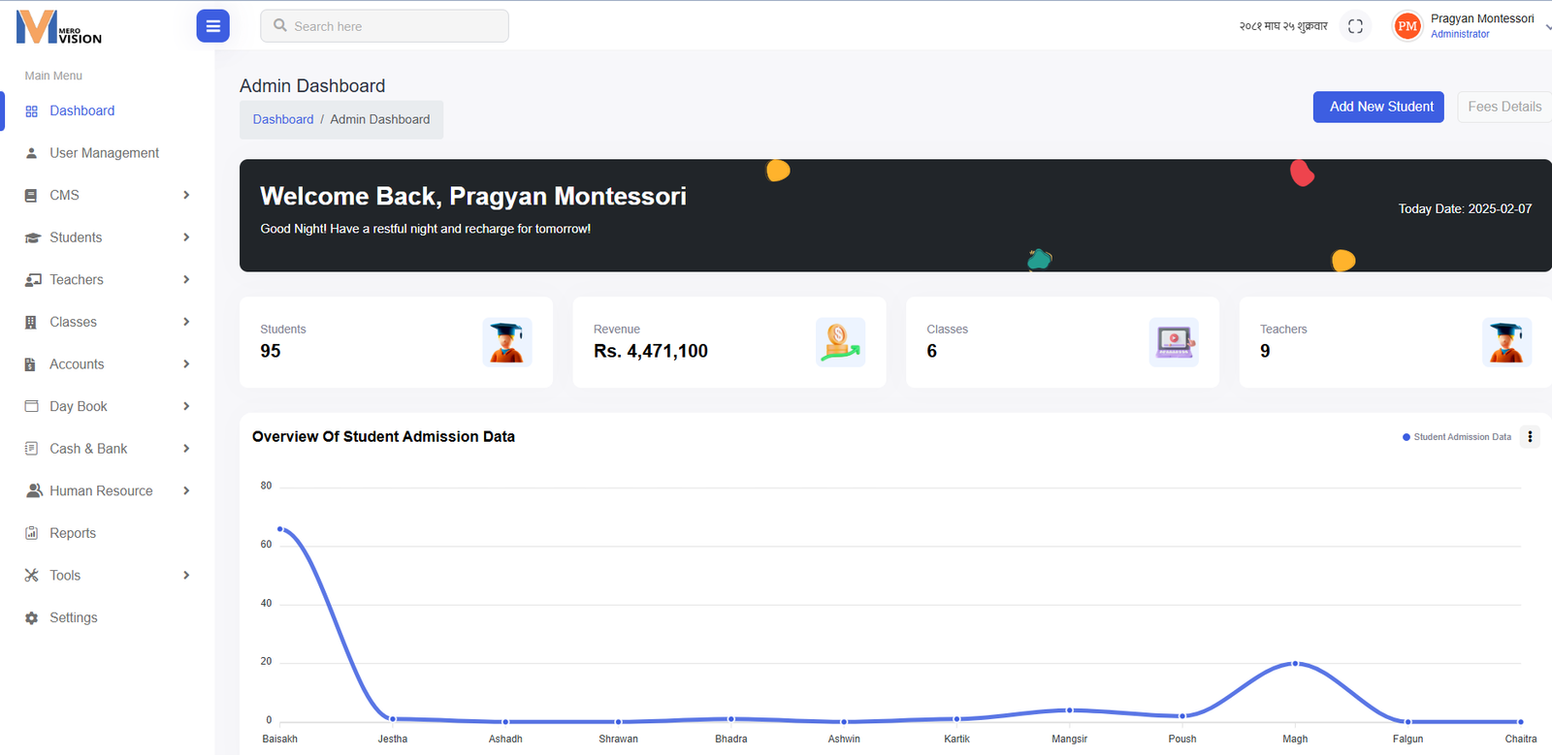Click the Revenue card coin icon

pos(839,342)
